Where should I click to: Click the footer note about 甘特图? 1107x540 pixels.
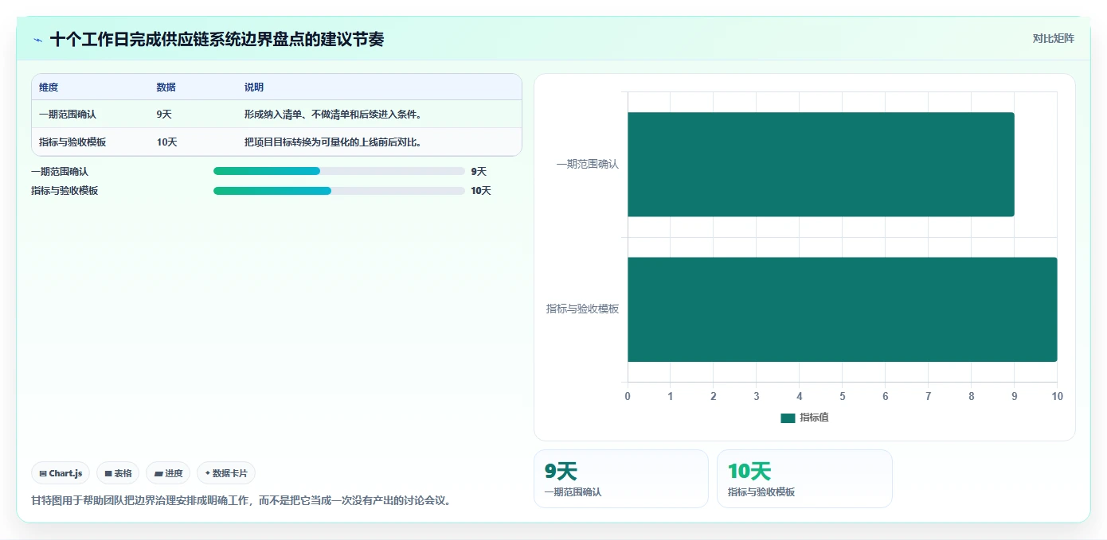[x=241, y=501]
